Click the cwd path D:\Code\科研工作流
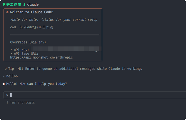 (36, 27)
